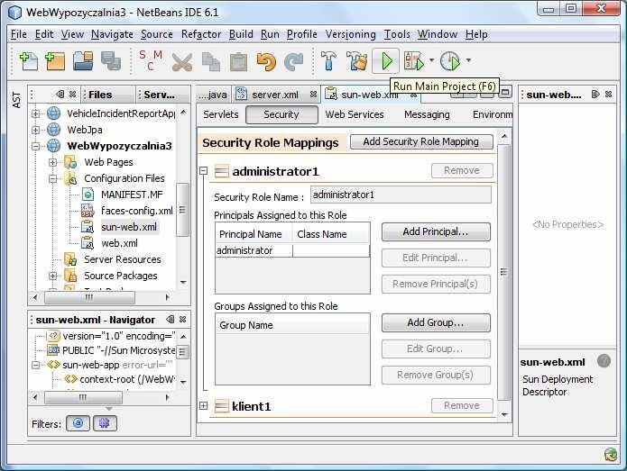Collapse sun-web-app node in Navigator
The height and width of the screenshot is (471, 627).
35,365
